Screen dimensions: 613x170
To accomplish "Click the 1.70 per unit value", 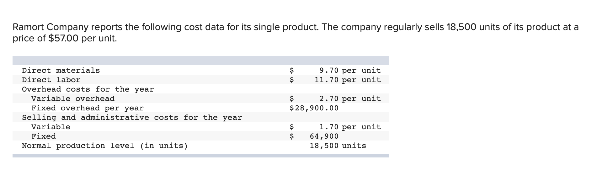I will point(350,127).
